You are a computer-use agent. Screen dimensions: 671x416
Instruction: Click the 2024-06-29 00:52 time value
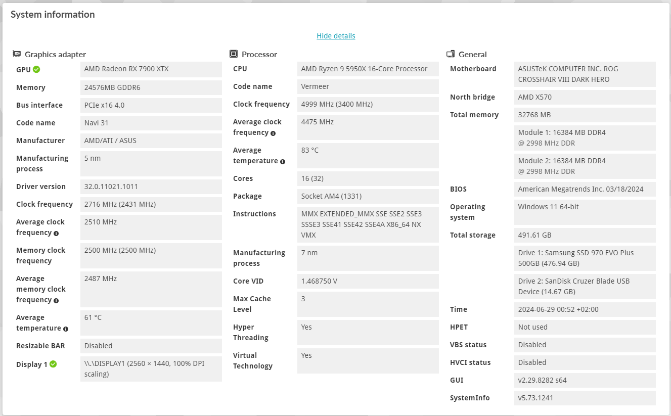tap(585, 309)
